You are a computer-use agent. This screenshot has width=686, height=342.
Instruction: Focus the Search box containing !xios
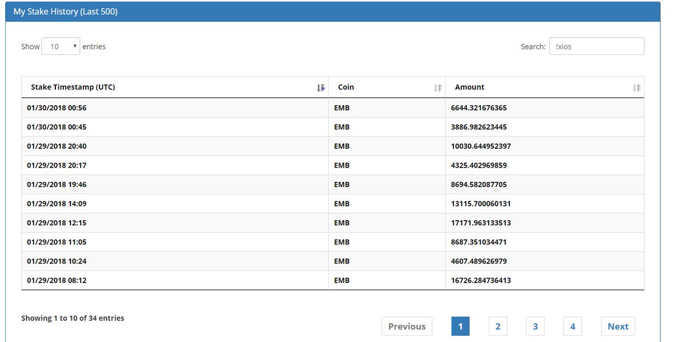[596, 46]
